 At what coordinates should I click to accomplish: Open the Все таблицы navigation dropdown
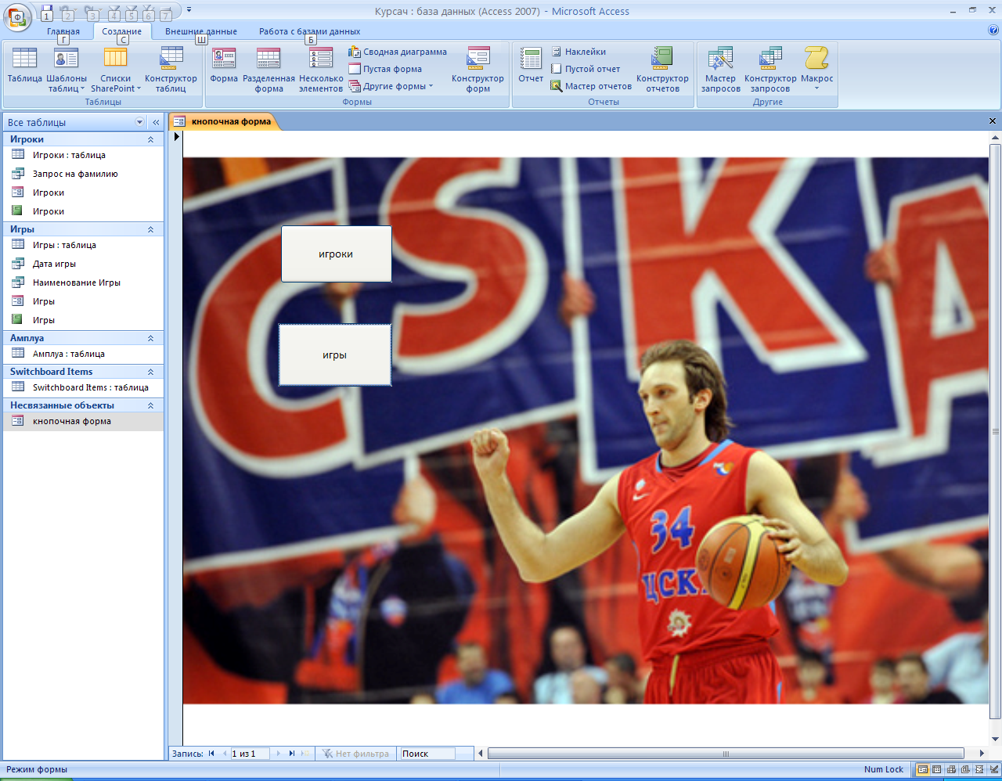[140, 122]
